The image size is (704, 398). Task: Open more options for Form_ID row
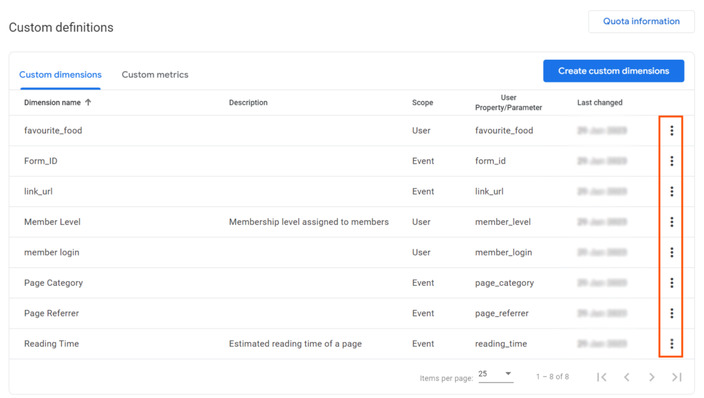(672, 161)
